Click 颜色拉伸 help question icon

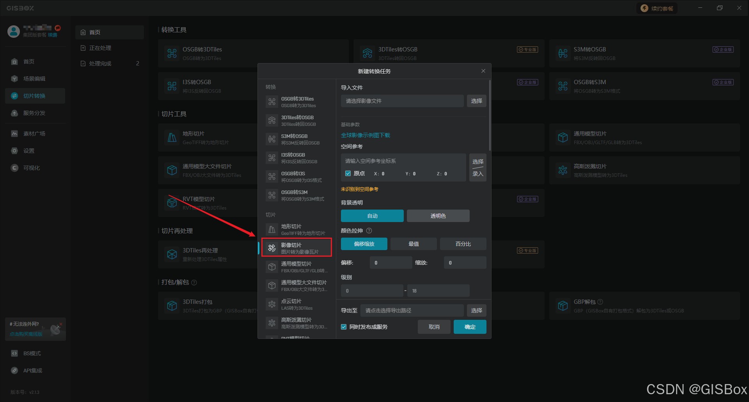[369, 231]
